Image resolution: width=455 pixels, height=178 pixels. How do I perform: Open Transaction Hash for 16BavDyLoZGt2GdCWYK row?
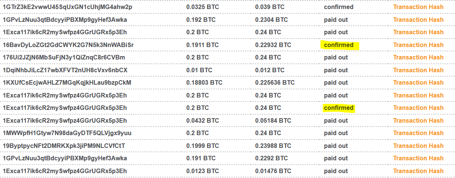tap(418, 45)
